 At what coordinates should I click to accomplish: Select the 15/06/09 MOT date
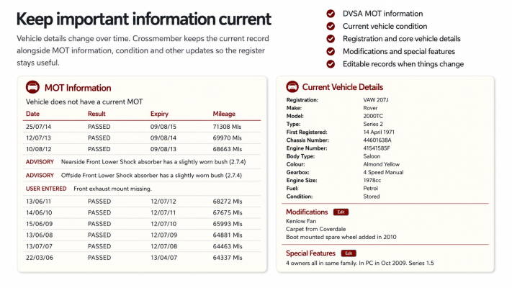(39, 224)
